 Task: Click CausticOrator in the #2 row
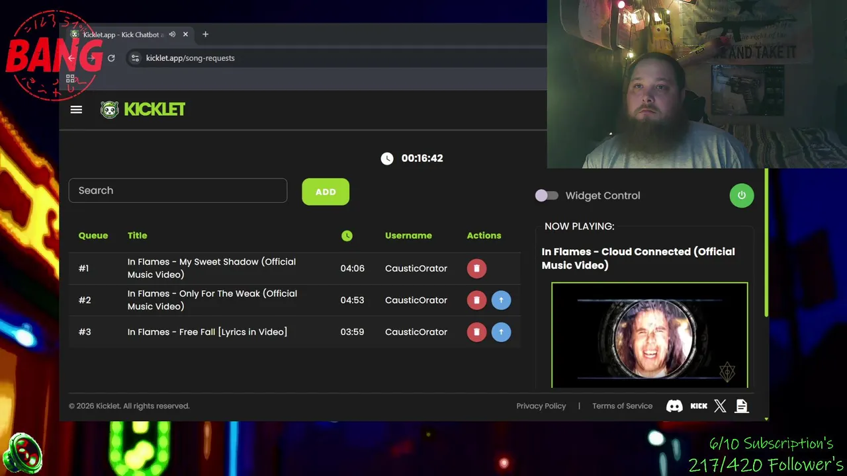(416, 300)
